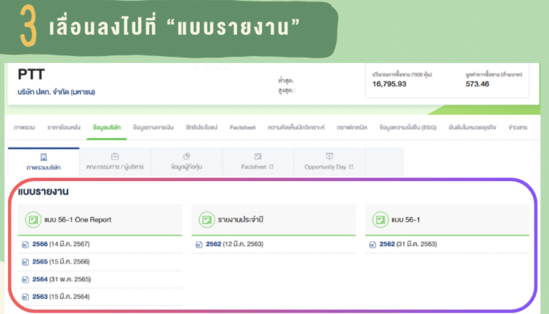Open One Report 2566 (14 มี.ค. 2567)
The width and height of the screenshot is (549, 314).
coord(61,244)
